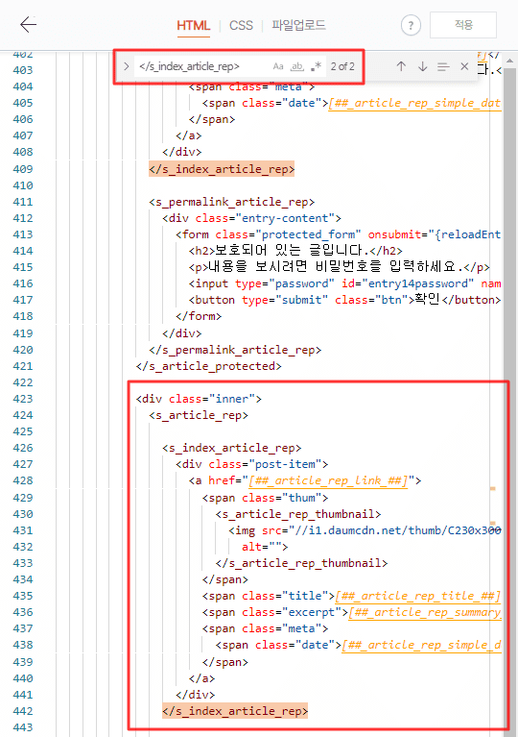
Task: Click the 확인 button code line
Action: [x=345, y=300]
